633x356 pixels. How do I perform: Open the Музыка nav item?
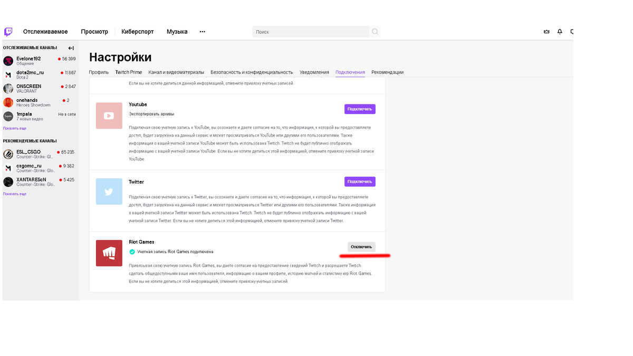[177, 32]
